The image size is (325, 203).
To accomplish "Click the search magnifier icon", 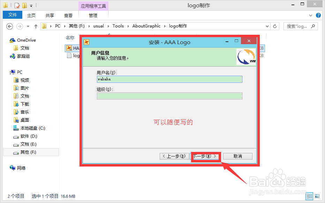I will click(313, 26).
